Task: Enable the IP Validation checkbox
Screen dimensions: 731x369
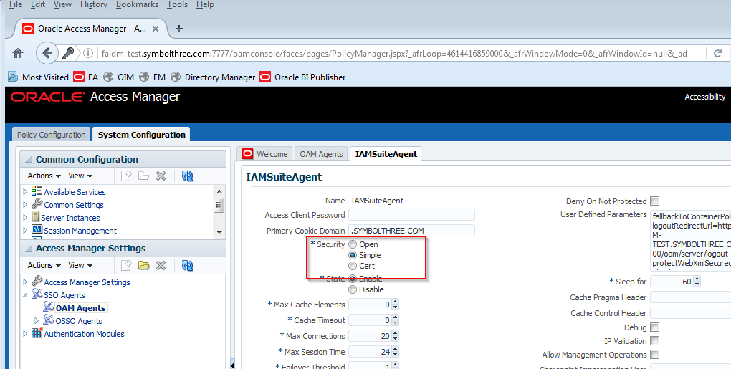Action: click(x=654, y=341)
